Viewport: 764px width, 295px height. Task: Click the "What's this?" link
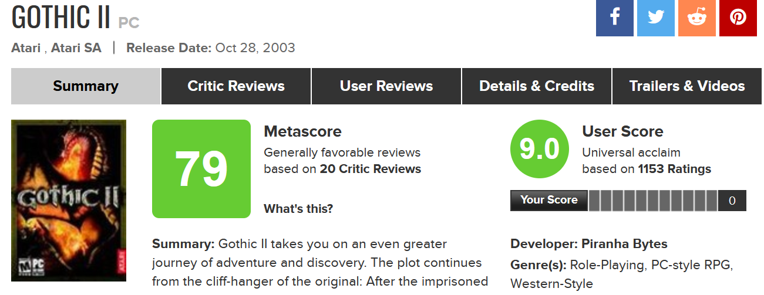coord(298,208)
